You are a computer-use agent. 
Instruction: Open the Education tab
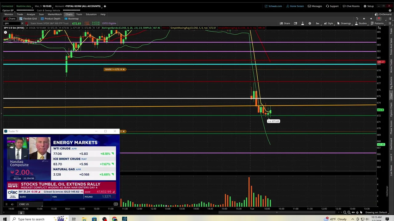[x=91, y=14]
